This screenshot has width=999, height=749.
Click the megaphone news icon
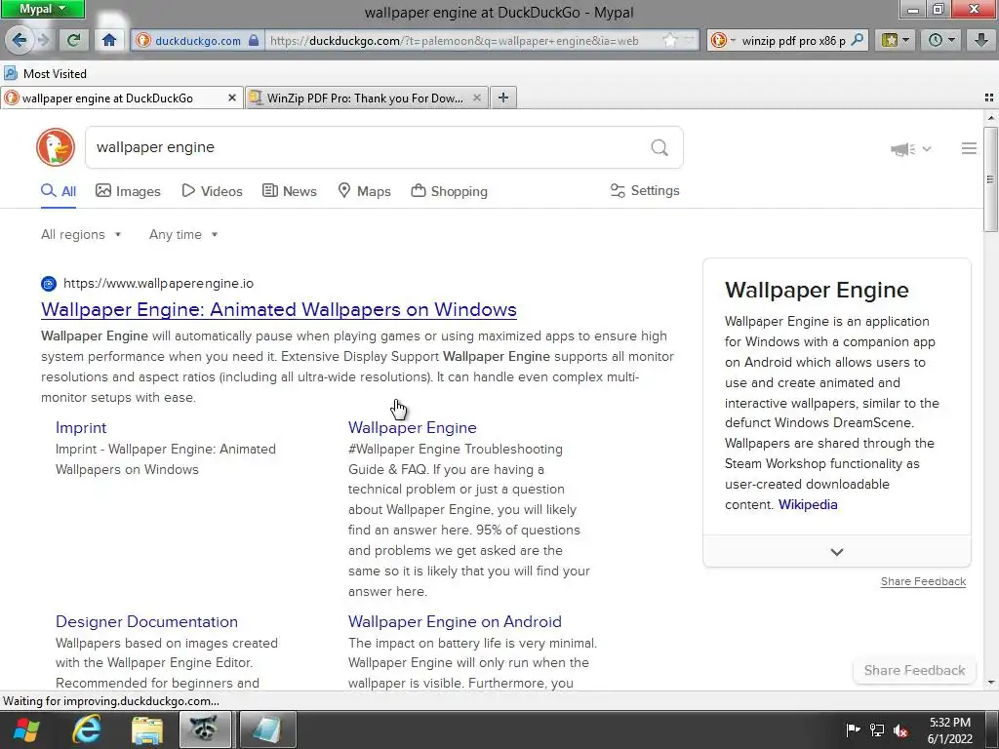(902, 149)
